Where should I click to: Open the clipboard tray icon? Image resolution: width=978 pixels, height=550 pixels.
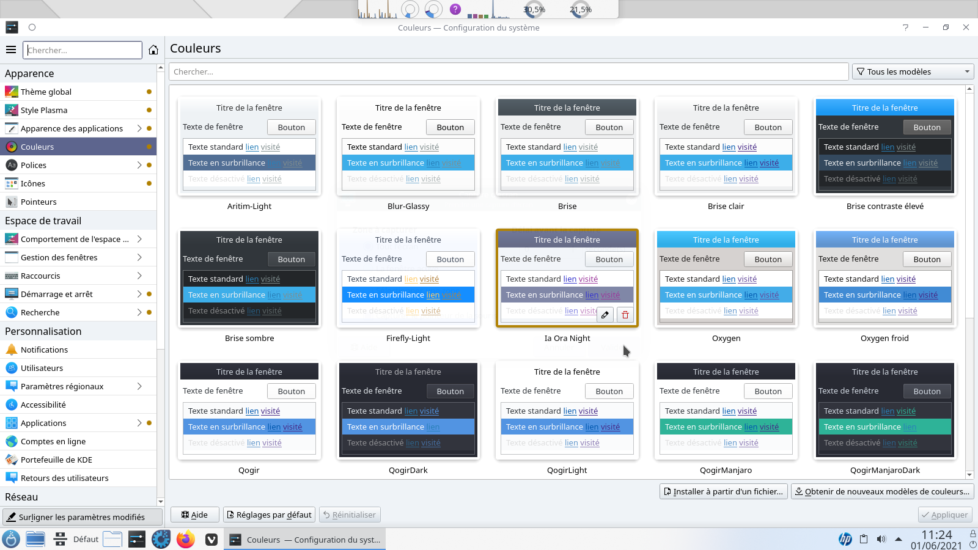point(864,539)
